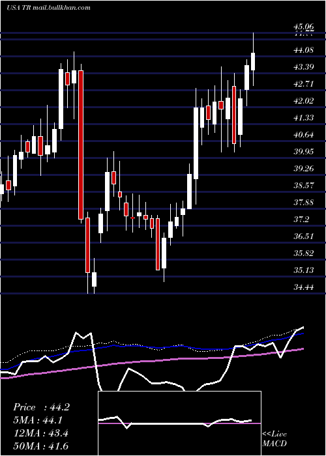Select the 39.26 price axis label
Image resolution: width=326 pixels, height=456 pixels.
[x=304, y=168]
